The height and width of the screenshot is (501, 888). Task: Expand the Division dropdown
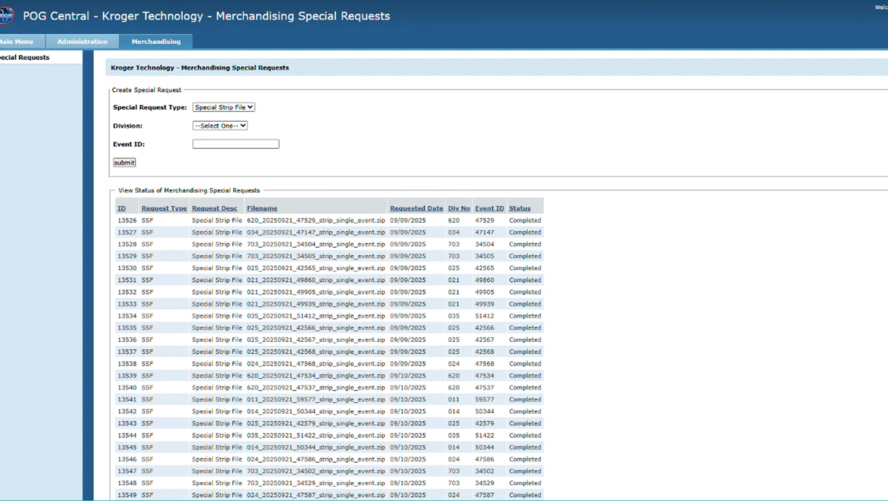[220, 126]
